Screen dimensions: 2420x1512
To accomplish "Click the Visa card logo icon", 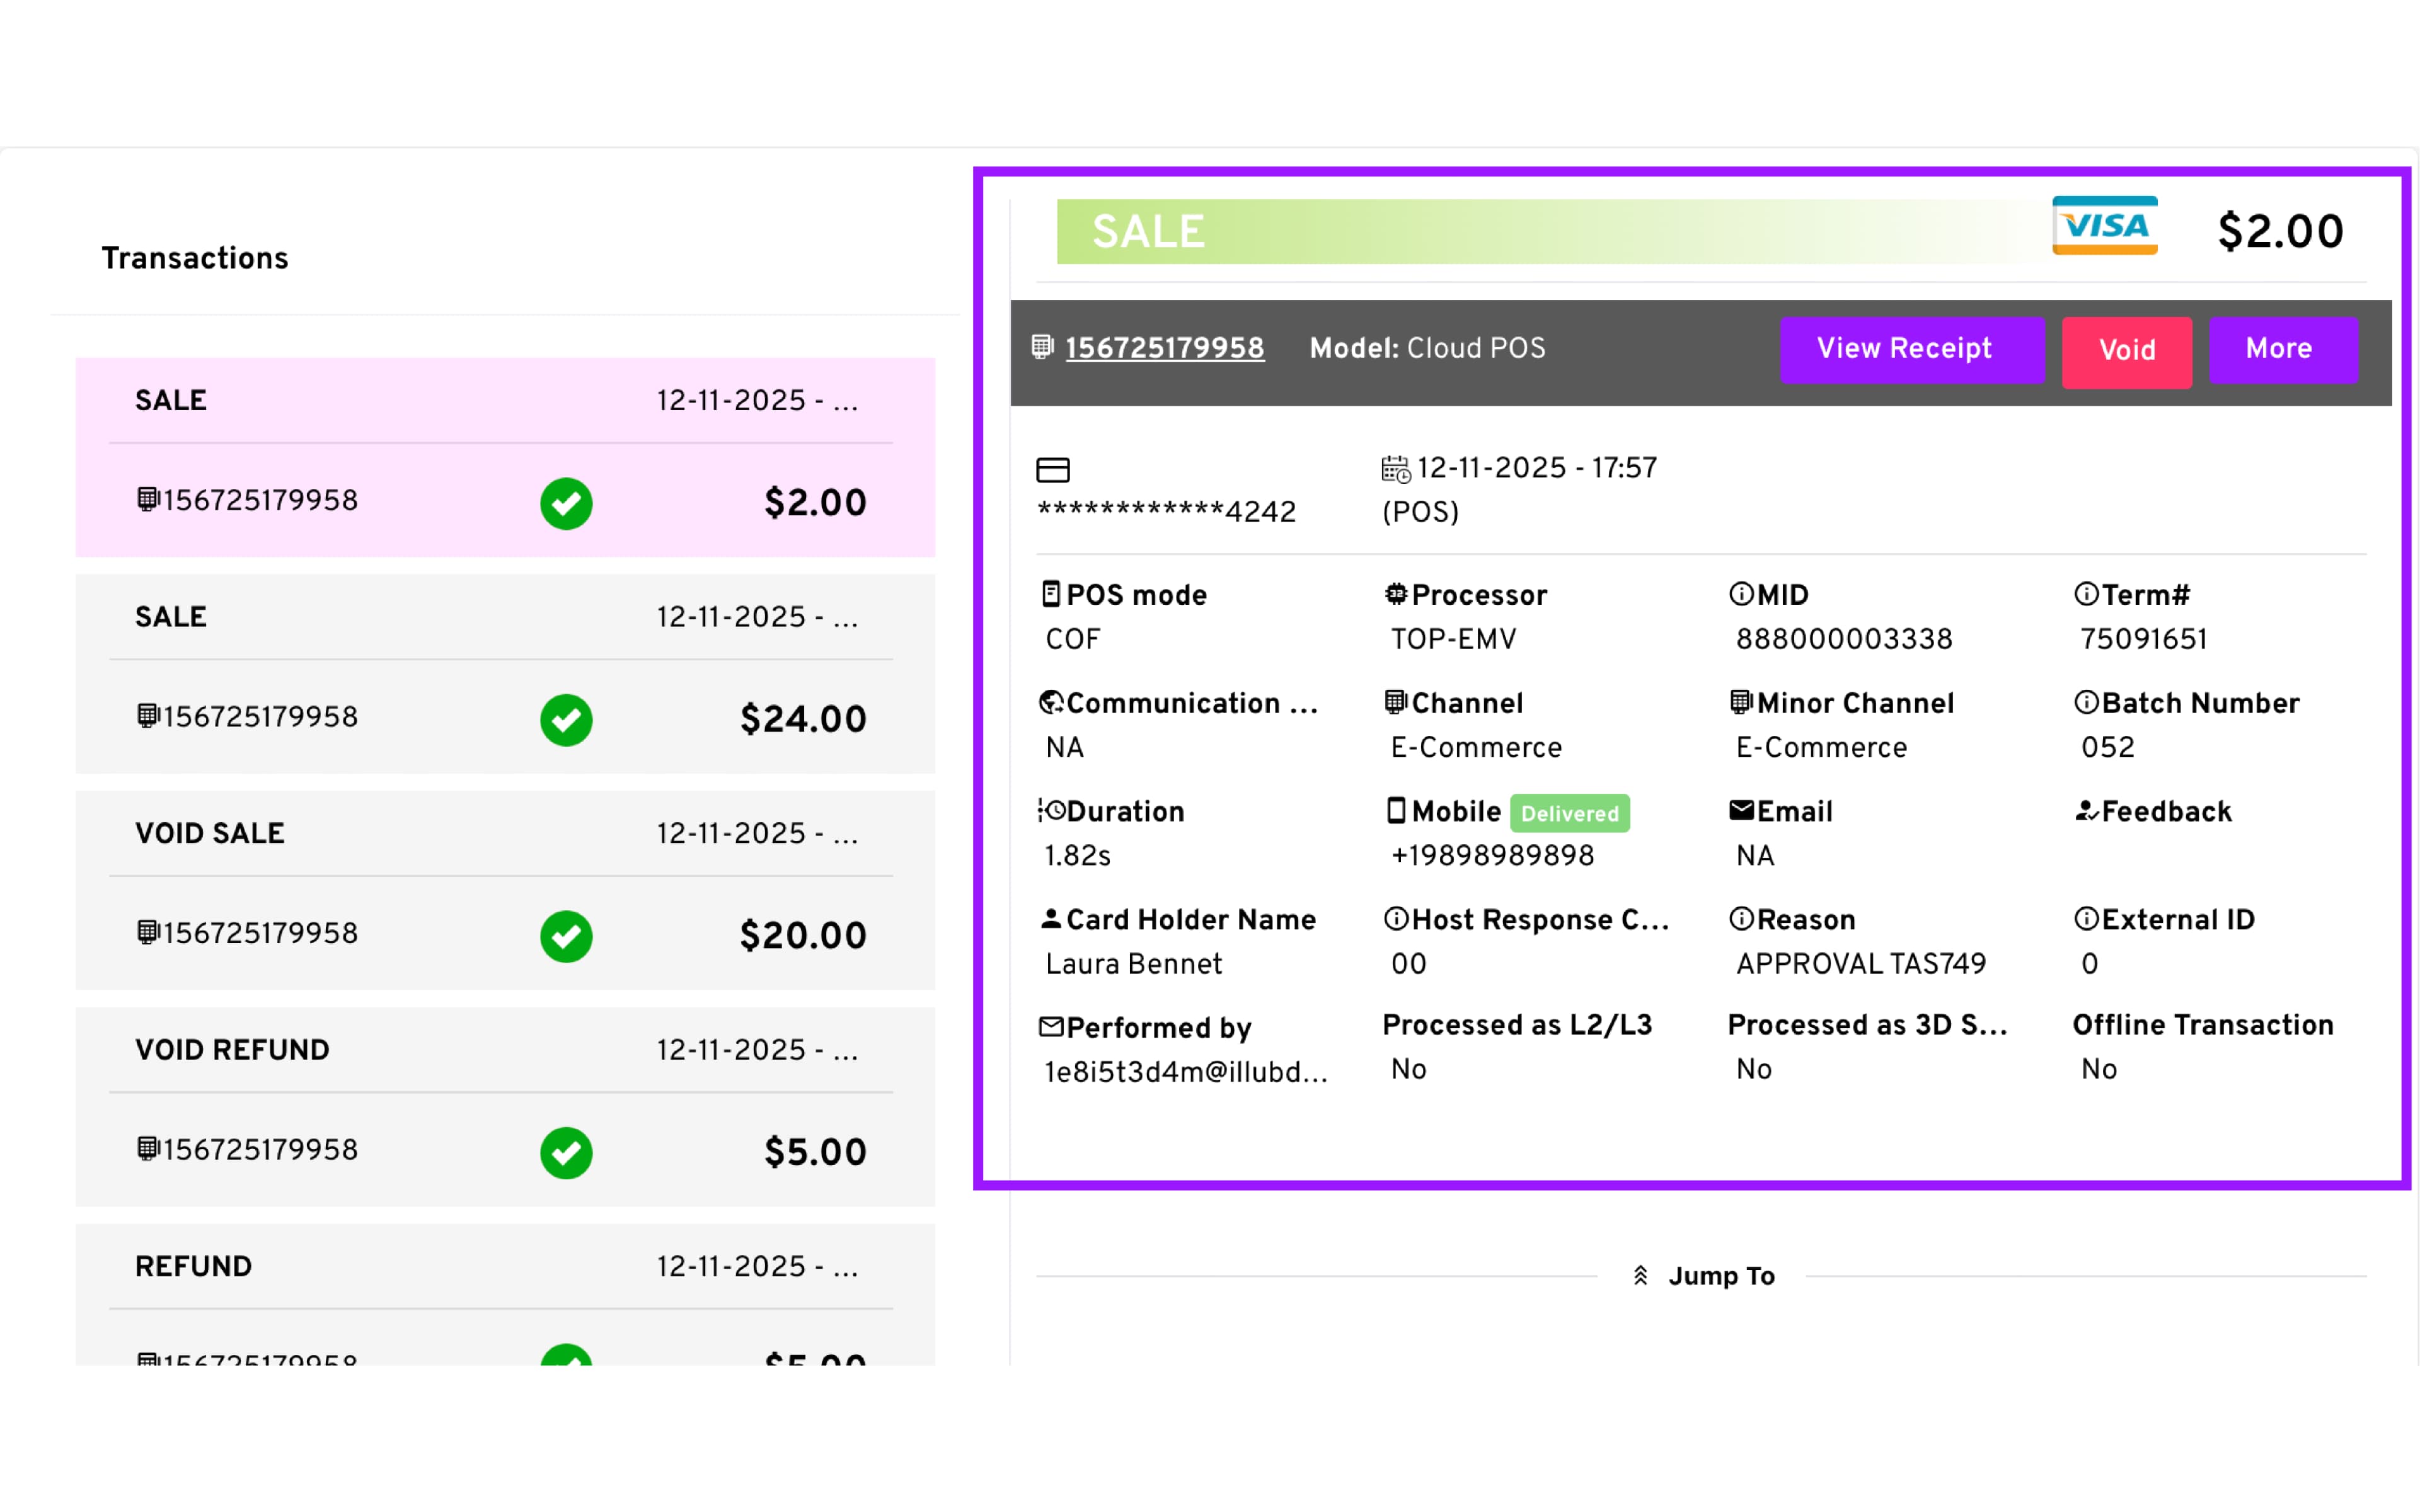I will tap(2104, 226).
